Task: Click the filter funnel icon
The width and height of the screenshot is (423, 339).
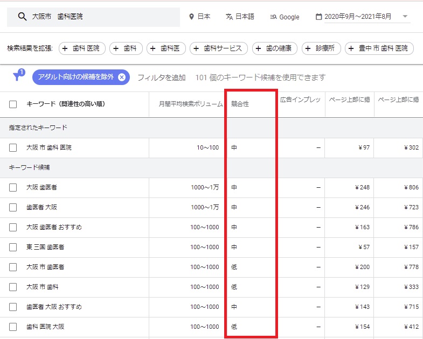Action: point(18,75)
